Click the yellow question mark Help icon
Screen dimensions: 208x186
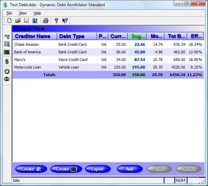pyautogui.click(x=56, y=21)
